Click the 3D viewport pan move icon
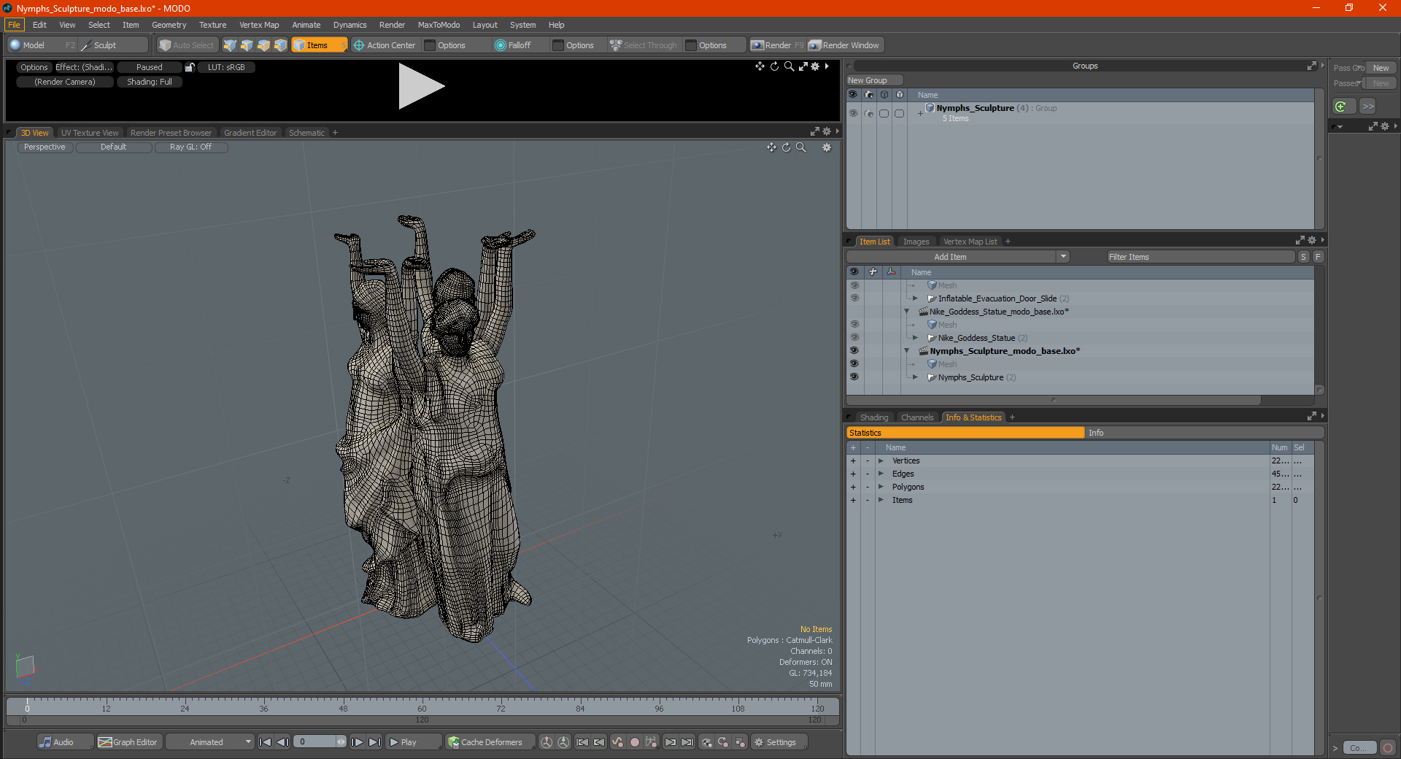The height and width of the screenshot is (759, 1401). tap(771, 147)
